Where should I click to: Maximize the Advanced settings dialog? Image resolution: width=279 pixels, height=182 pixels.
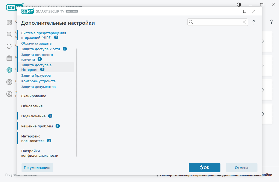coord(245,11)
